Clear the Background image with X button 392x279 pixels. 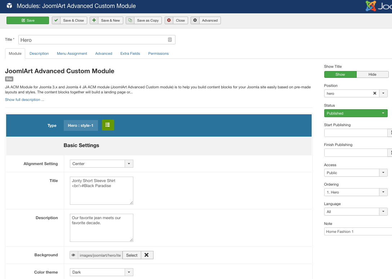pyautogui.click(x=147, y=255)
